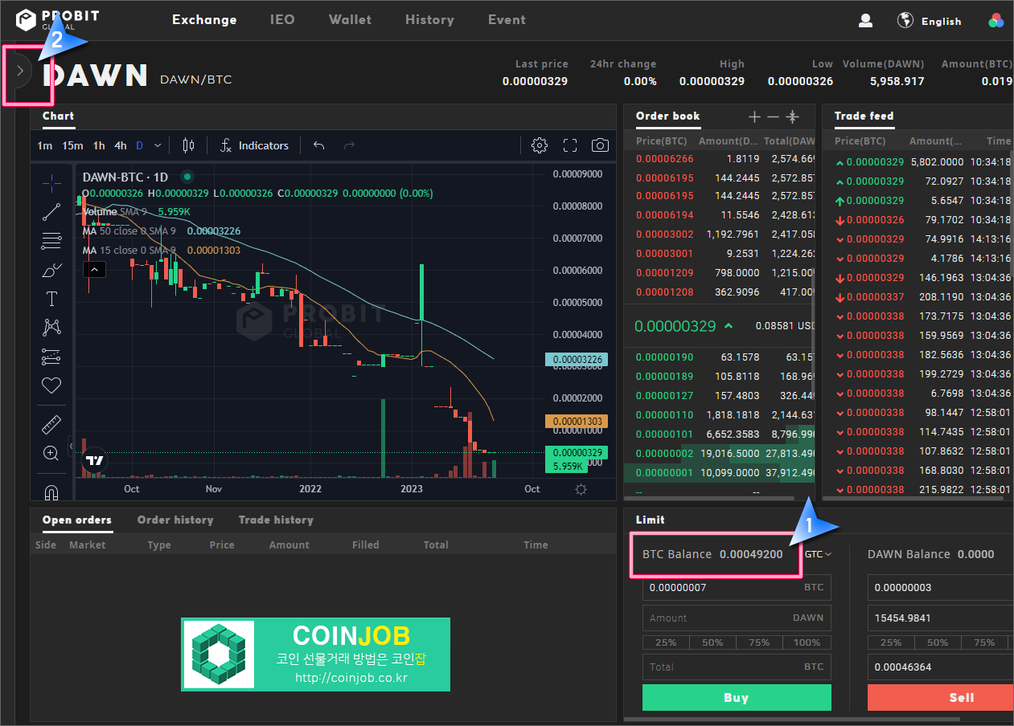The width and height of the screenshot is (1014, 726).
Task: Click the globe language icon
Action: 906,20
